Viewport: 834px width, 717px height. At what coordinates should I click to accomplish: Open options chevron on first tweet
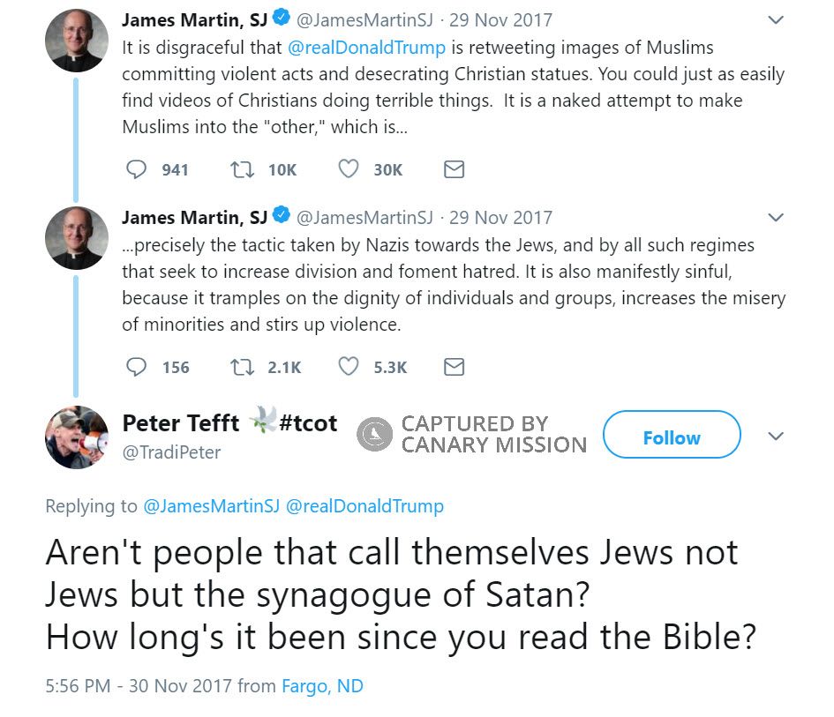[776, 20]
